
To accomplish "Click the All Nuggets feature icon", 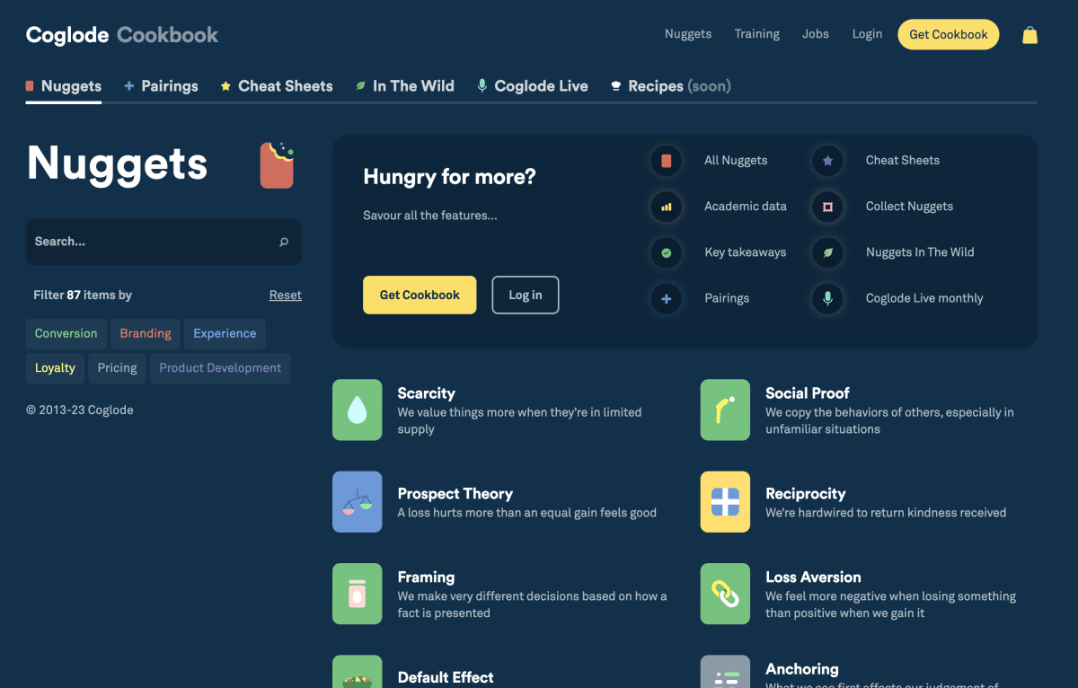I will 667,161.
